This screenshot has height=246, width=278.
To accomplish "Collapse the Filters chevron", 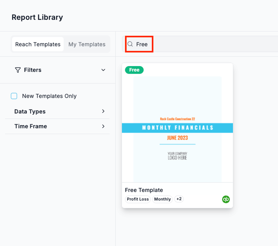I will (103, 70).
